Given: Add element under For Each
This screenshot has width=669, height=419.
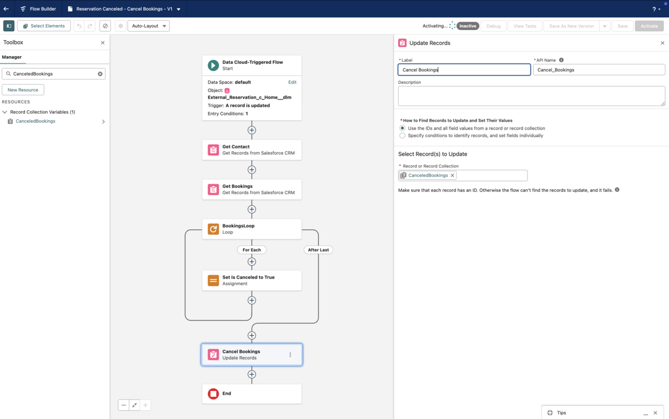Looking at the screenshot, I should (x=252, y=262).
